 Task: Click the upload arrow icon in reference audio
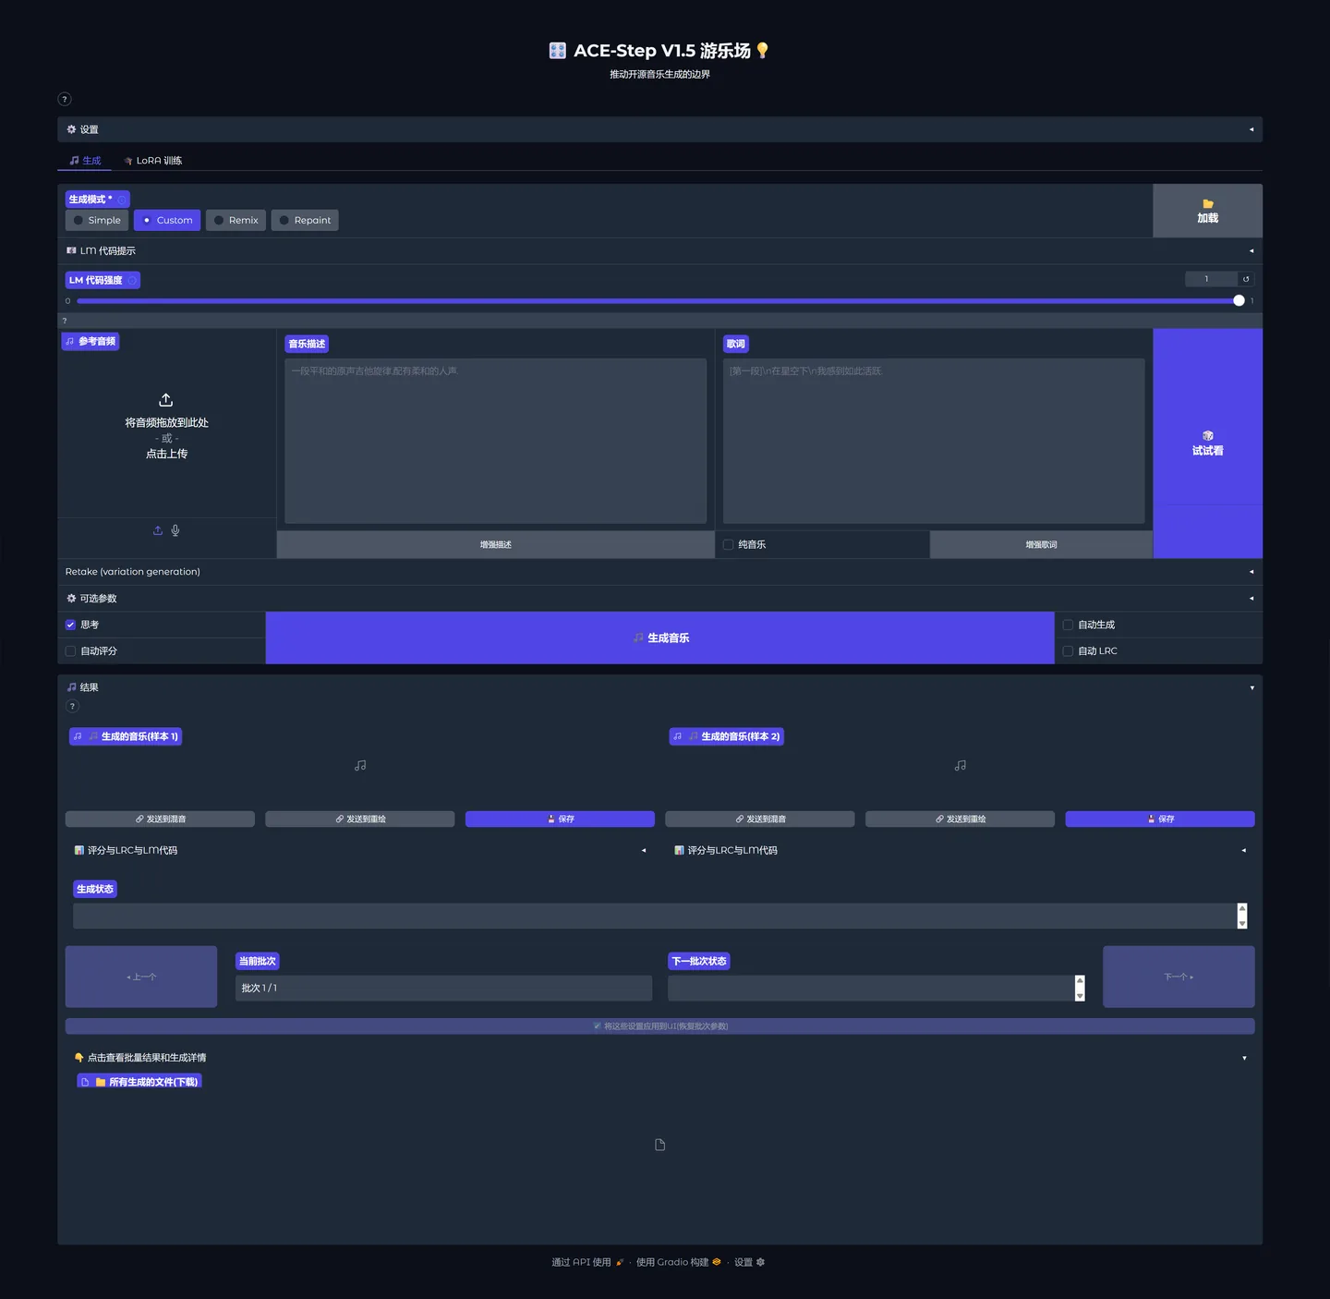point(166,400)
